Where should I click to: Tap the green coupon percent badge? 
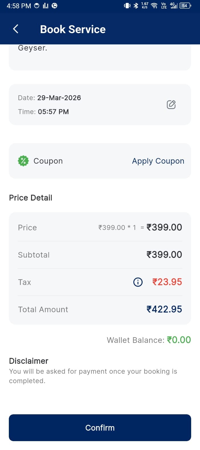23,161
